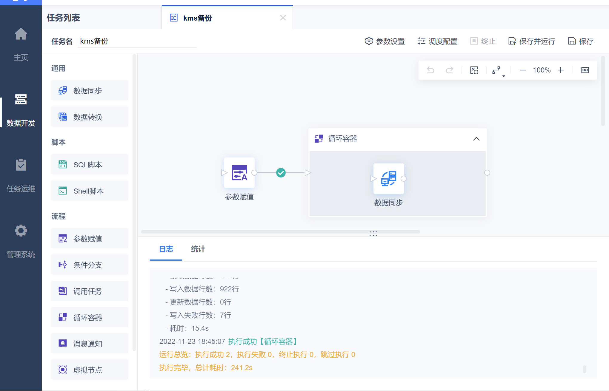This screenshot has width=609, height=391.
Task: Open the keyboard shortcuts icon
Action: tap(585, 70)
